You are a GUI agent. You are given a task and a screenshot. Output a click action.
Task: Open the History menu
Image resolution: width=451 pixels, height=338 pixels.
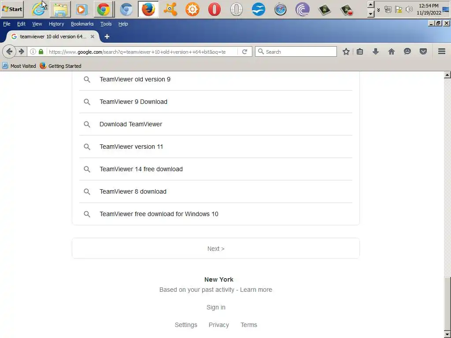pos(56,24)
